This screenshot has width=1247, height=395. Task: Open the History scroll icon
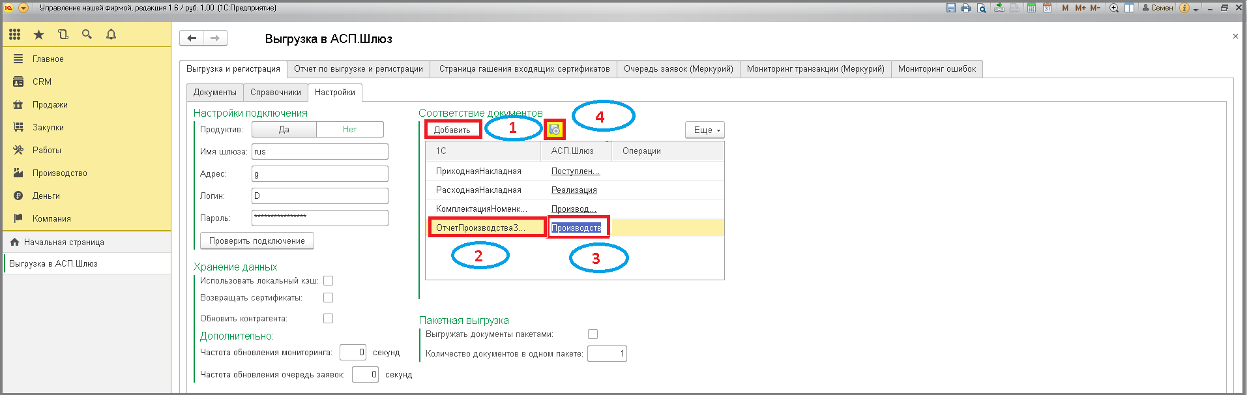63,35
